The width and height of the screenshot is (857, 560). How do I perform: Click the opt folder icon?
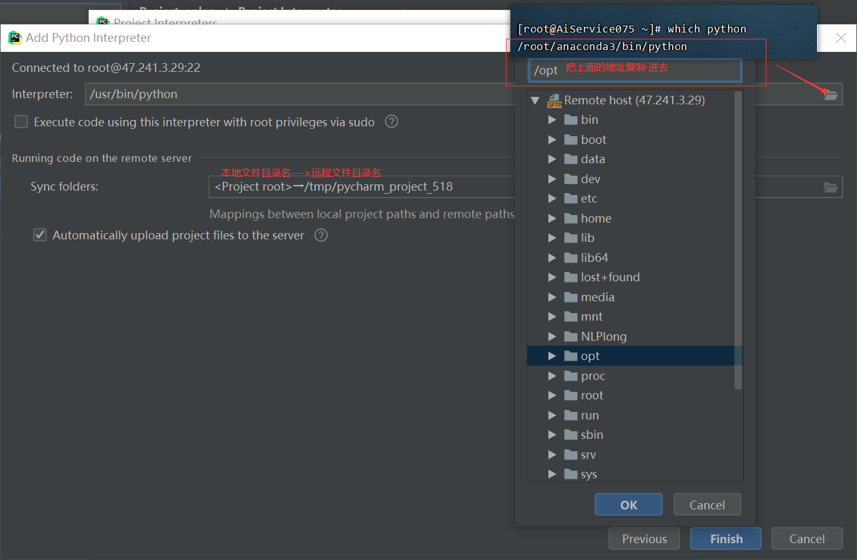pos(570,356)
